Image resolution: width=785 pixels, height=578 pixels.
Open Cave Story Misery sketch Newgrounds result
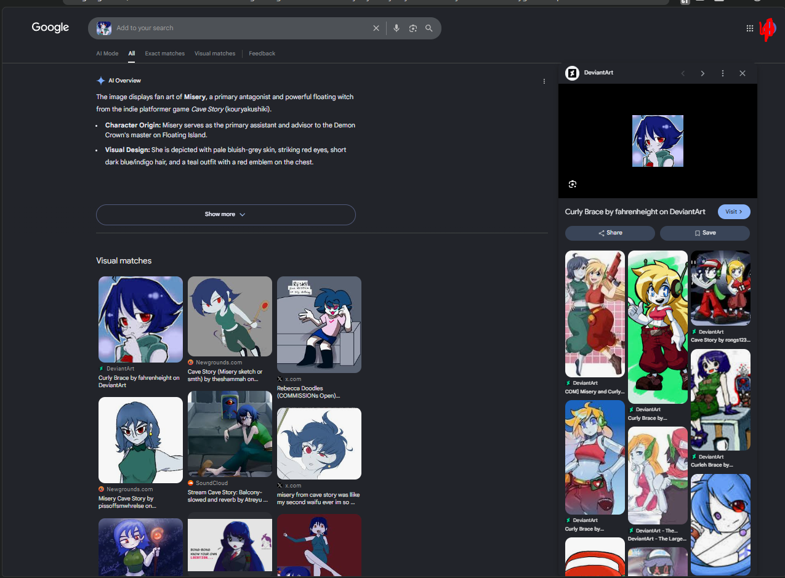pyautogui.click(x=230, y=316)
